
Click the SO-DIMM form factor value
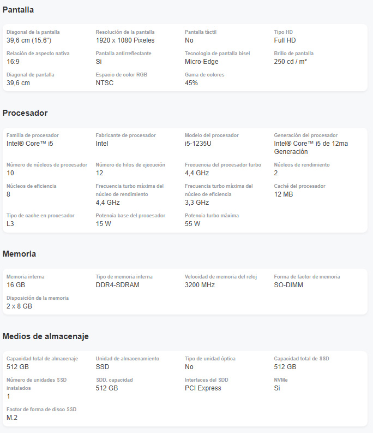[x=288, y=285]
